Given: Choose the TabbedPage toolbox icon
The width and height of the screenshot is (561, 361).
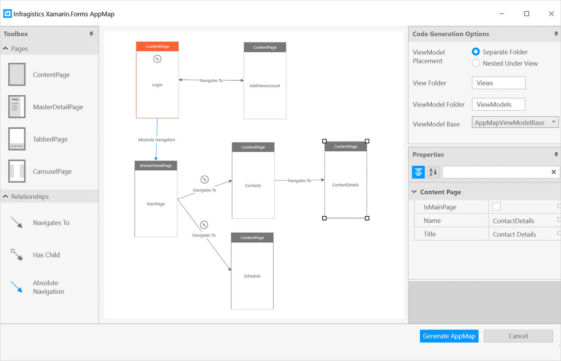Looking at the screenshot, I should (x=17, y=139).
